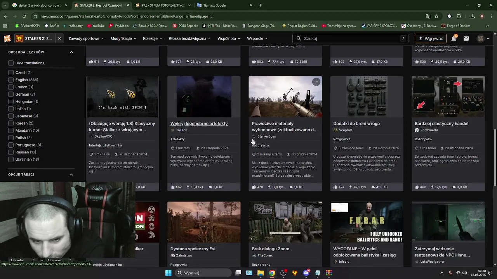
Task: Tick the Ukrainian language checkbox
Action: (x=11, y=159)
